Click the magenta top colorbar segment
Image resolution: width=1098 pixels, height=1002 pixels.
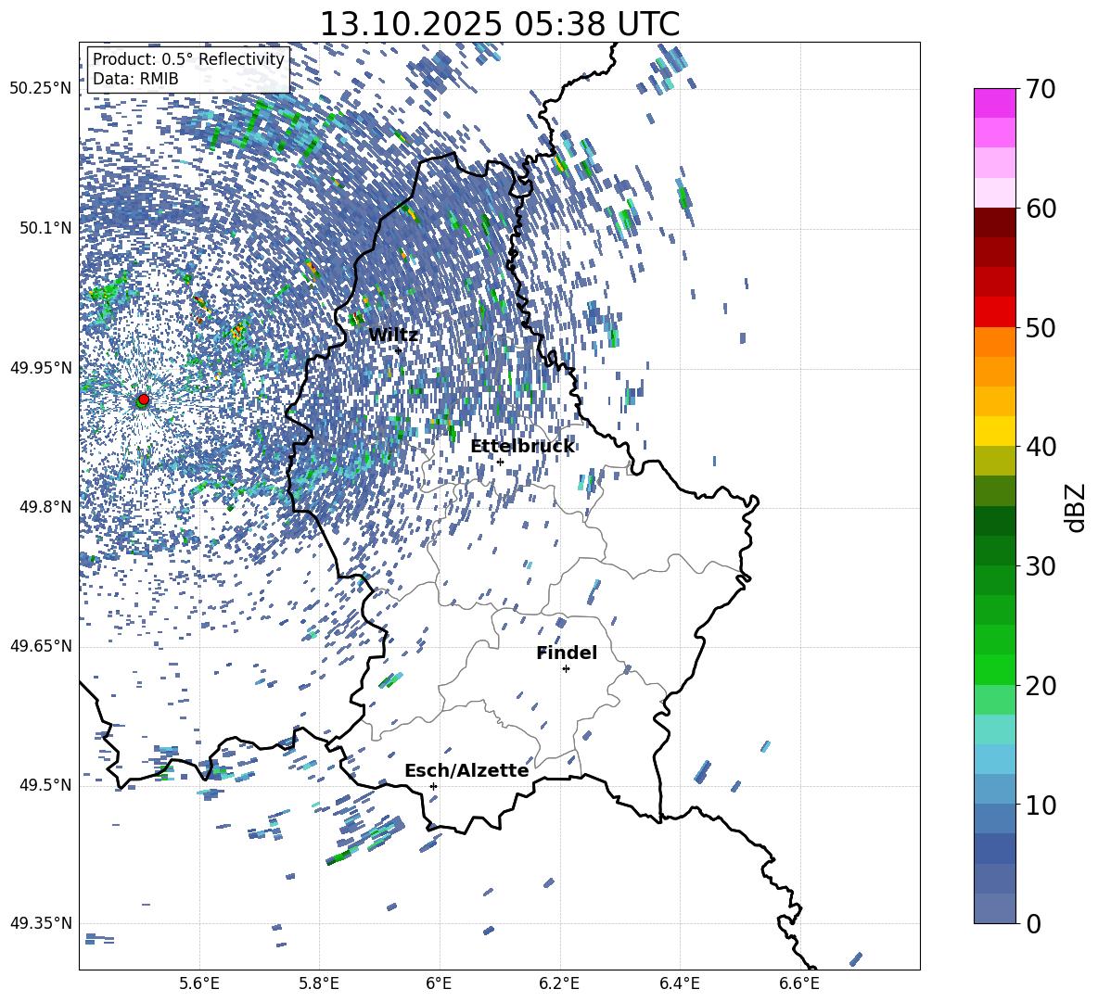[x=995, y=103]
